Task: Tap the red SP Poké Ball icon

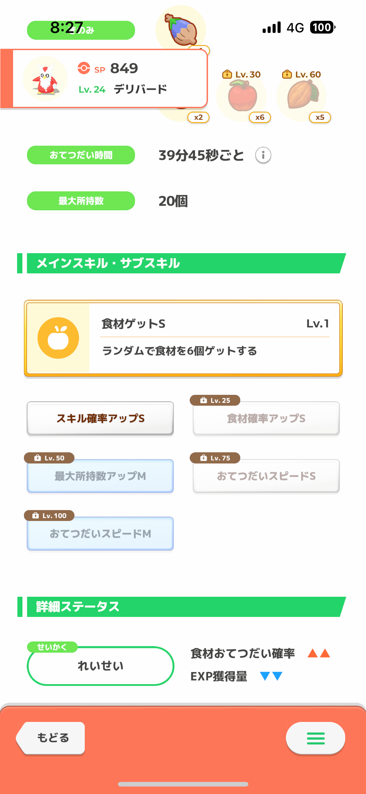Action: pyautogui.click(x=84, y=68)
